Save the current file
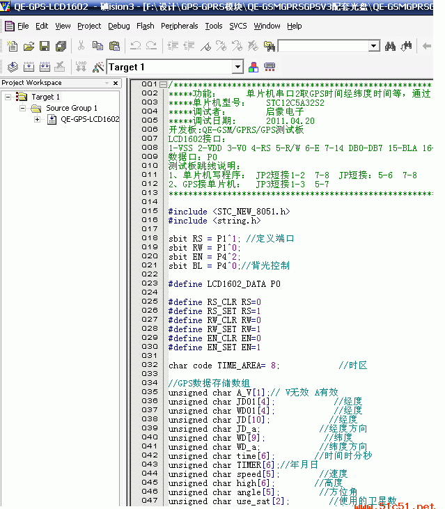The height and width of the screenshot is (509, 445). (44, 47)
